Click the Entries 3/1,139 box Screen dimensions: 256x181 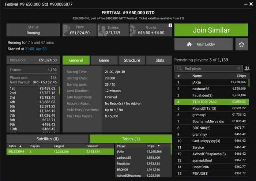pos(113,30)
